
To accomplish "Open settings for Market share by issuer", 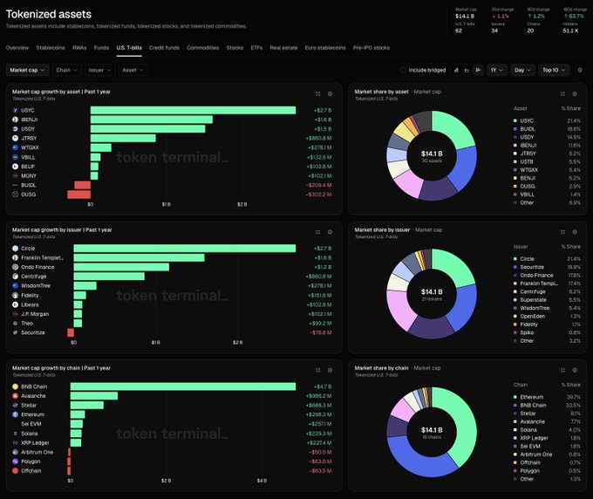I will coord(575,232).
